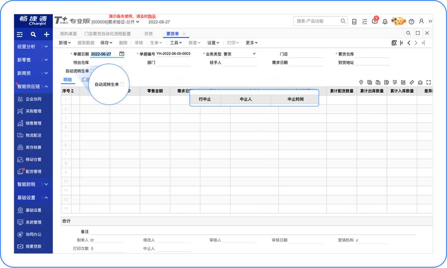Switch to the 存货 tab
Screen dimensions: 447x268
(148, 34)
